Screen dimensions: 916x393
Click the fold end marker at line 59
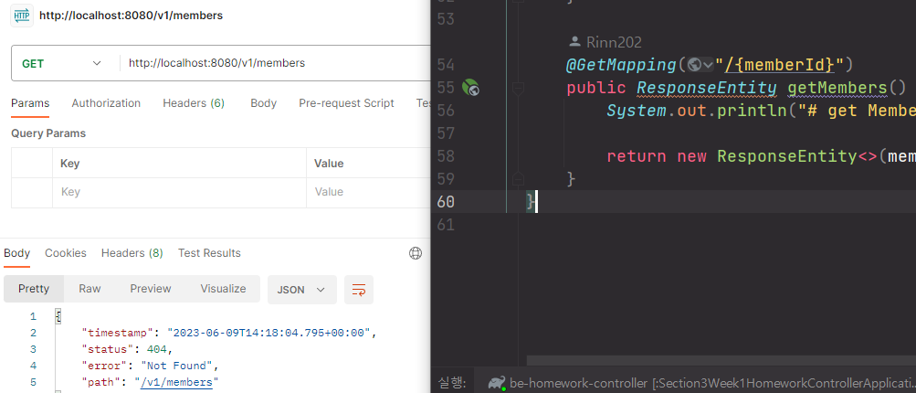(518, 178)
